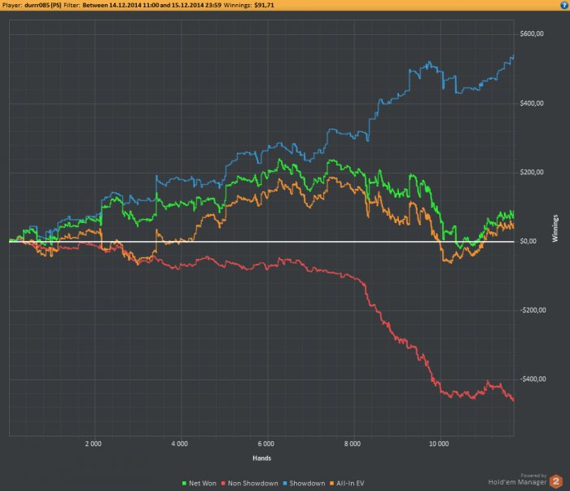570x491 pixels.
Task: Toggle the blue Showdown legend swatch
Action: [285, 484]
